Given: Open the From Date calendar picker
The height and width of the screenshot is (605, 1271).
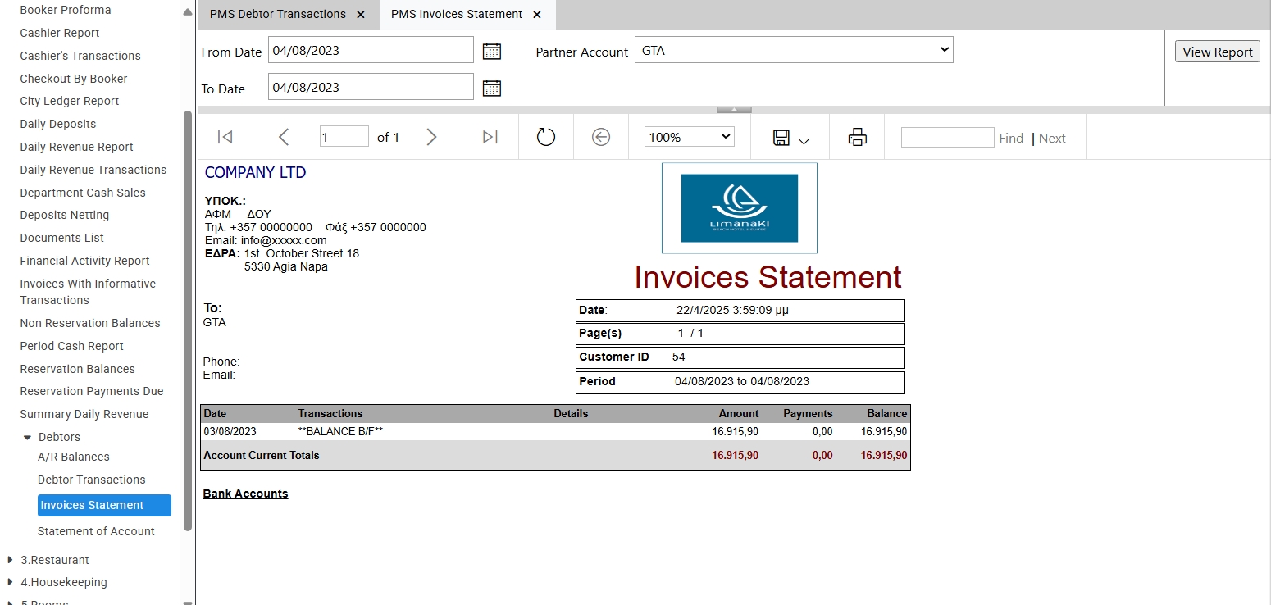Looking at the screenshot, I should pos(491,51).
